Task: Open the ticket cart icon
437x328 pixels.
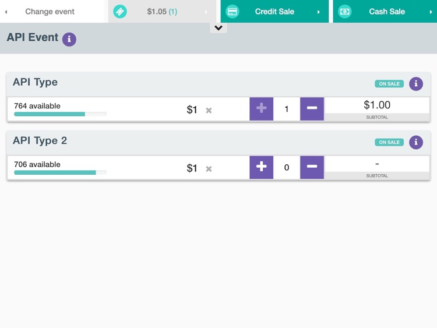Action: coord(120,12)
